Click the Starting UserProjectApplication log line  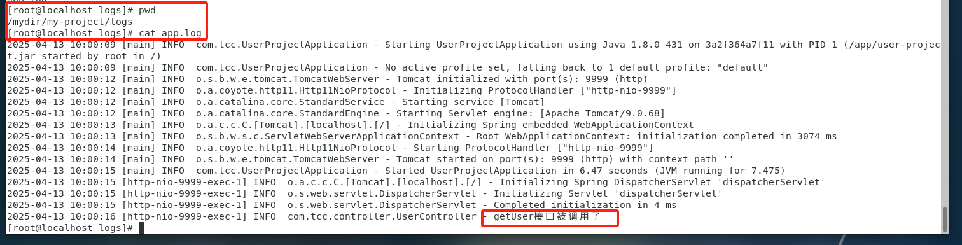(473, 50)
